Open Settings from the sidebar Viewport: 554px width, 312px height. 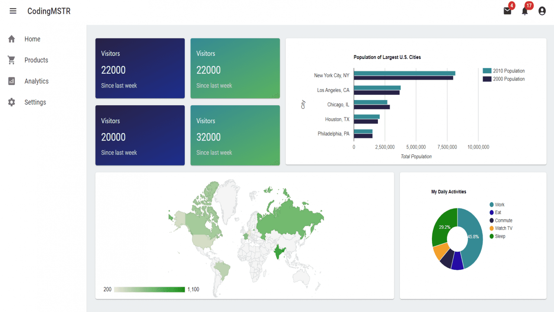(x=35, y=102)
